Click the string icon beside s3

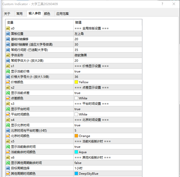pyautogui.click(x=8, y=104)
